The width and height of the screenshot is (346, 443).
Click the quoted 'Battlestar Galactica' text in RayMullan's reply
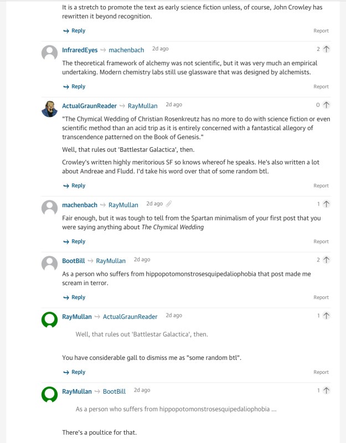pos(142,334)
